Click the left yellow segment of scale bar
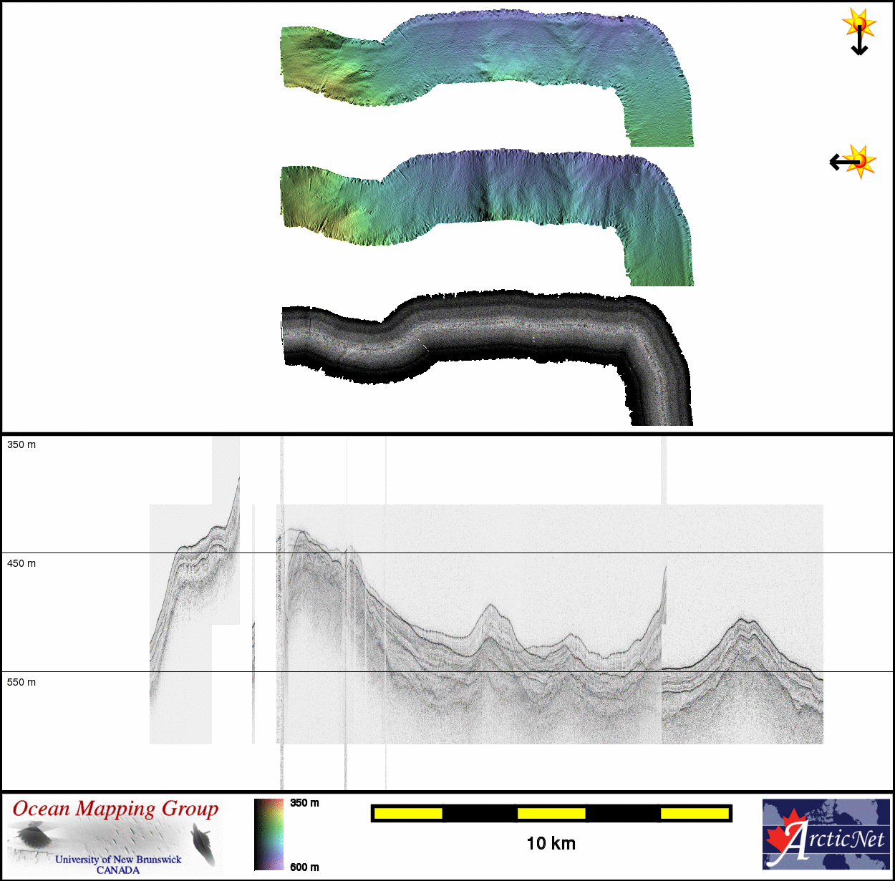Viewport: 895px width, 881px height. 408,813
